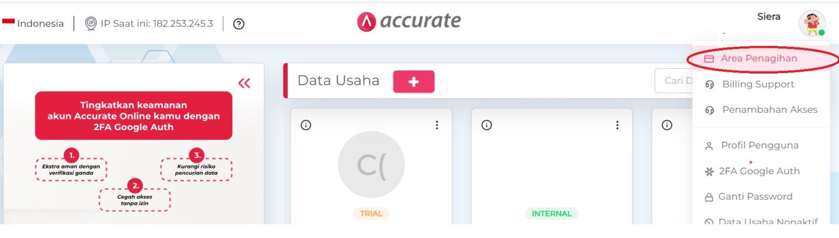The height and width of the screenshot is (238, 839).
Task: Click the Accurate logo in header
Action: pyautogui.click(x=409, y=21)
